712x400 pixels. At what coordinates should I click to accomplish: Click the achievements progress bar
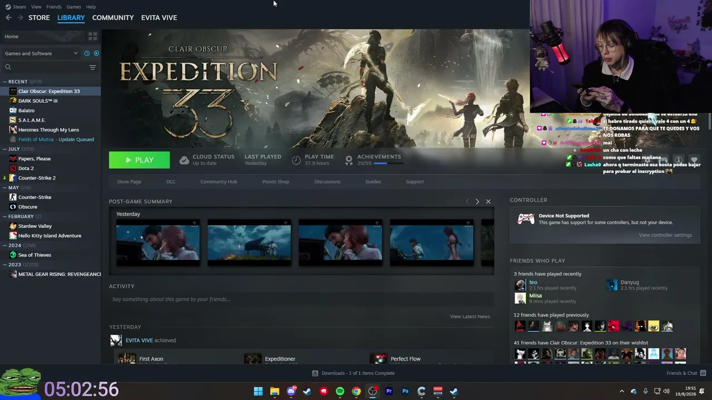(x=388, y=163)
